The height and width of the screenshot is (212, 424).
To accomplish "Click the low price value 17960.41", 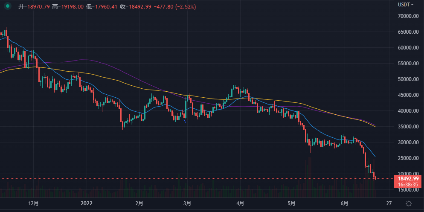I will 106,7.
